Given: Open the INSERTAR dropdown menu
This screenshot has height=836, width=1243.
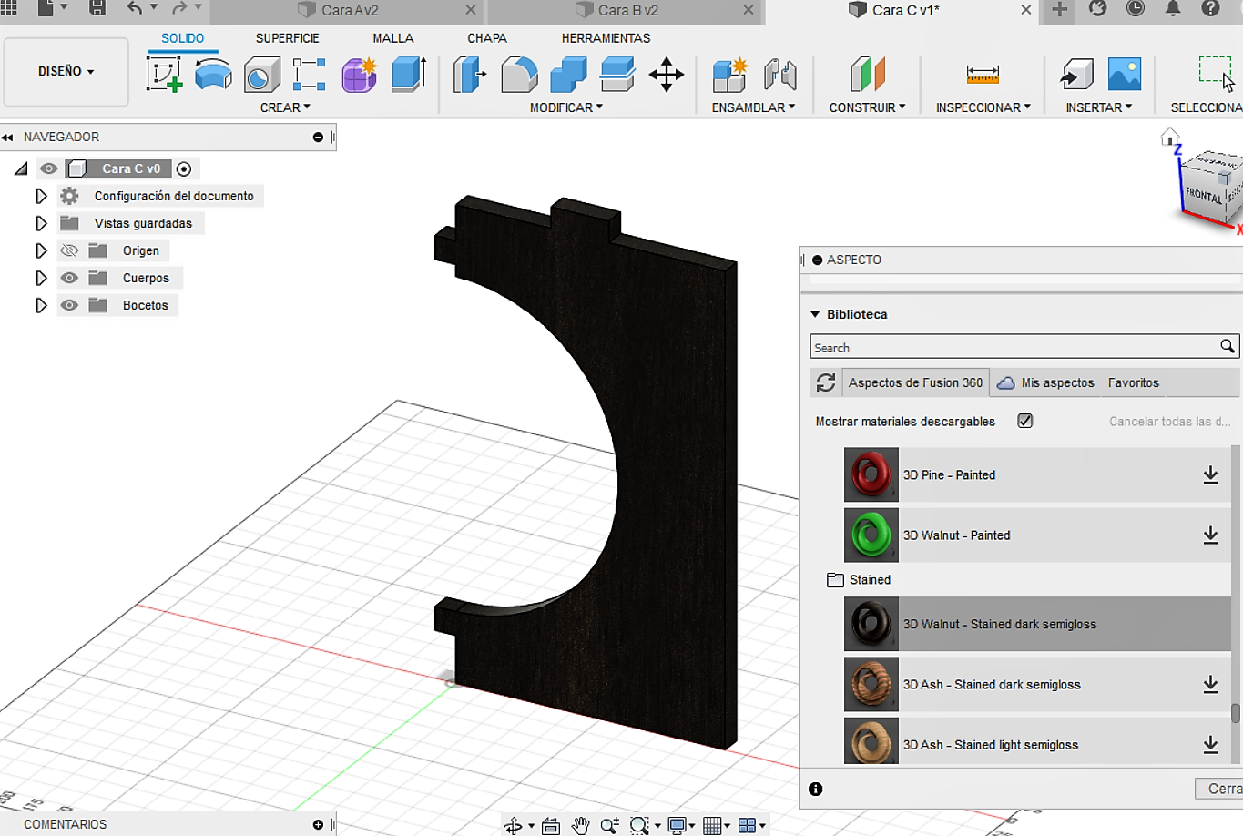Looking at the screenshot, I should pos(1099,107).
